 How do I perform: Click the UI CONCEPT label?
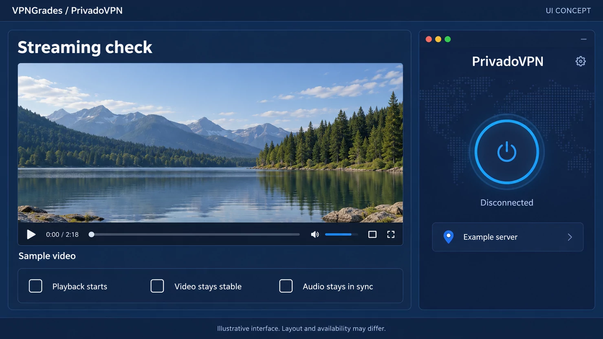tap(568, 11)
